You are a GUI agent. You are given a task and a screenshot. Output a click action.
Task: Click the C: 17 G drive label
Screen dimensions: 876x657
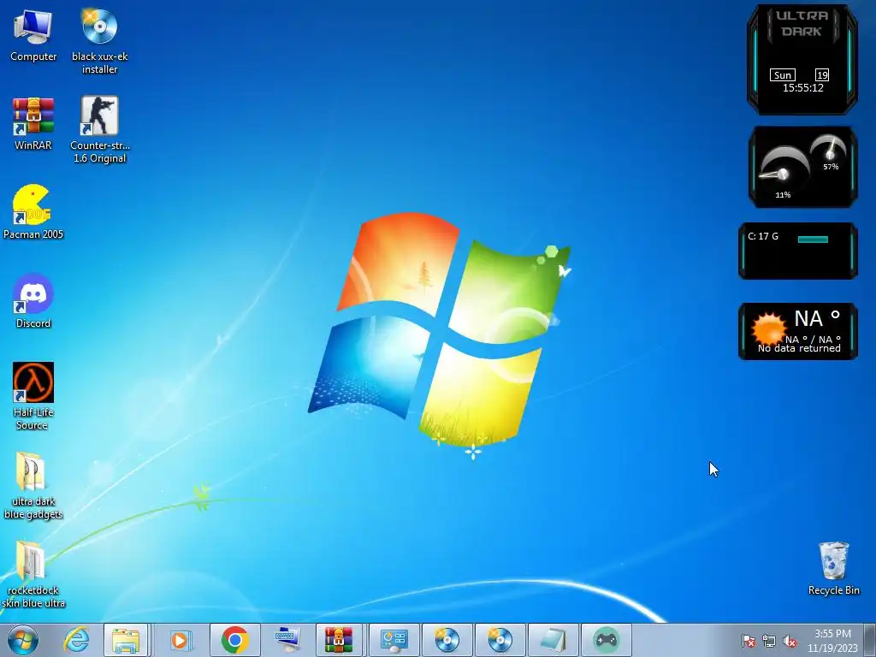point(763,236)
